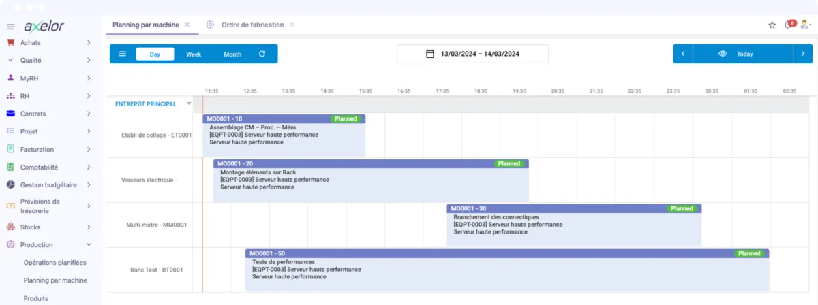
Task: Switch the planning to Week view
Action: pos(194,54)
